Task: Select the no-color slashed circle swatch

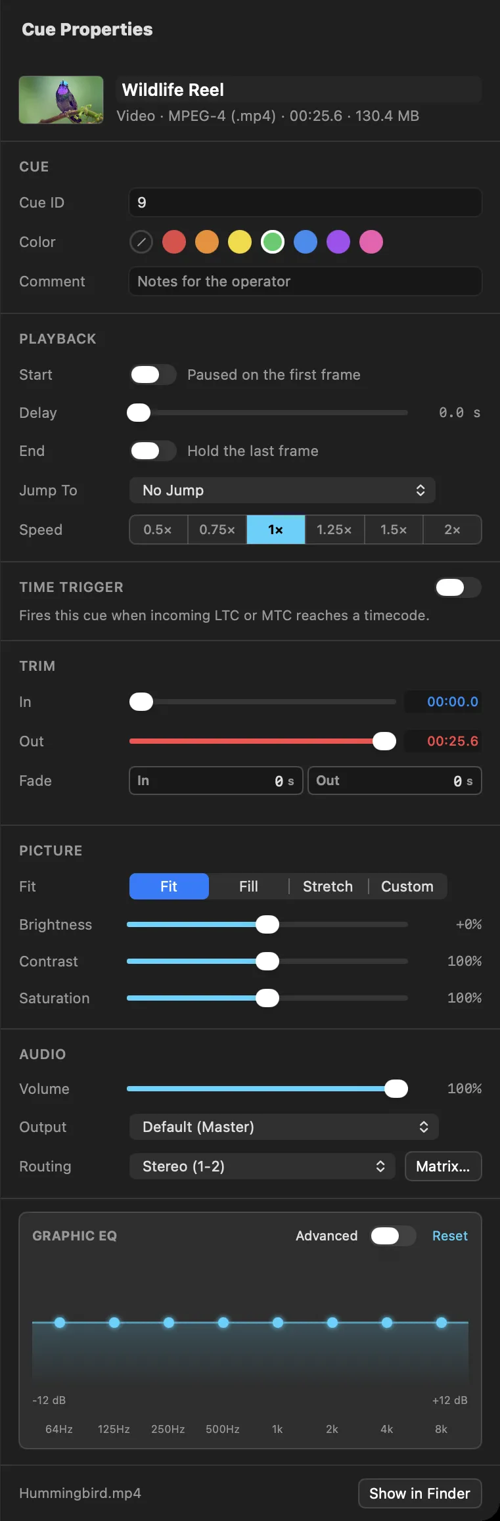Action: click(x=141, y=242)
